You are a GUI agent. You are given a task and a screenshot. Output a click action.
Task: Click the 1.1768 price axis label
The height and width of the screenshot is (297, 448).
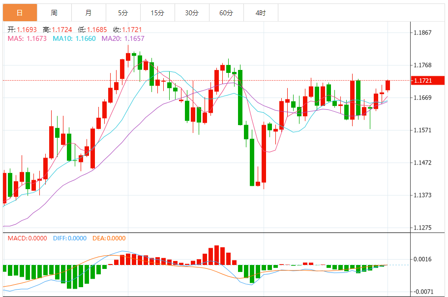tap(422, 65)
